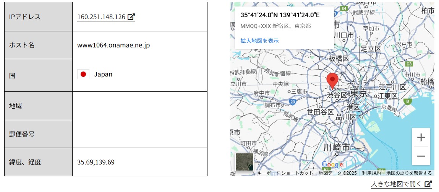Open the 大きな地図で開く link
Screen dimensions: 439x192
click(x=397, y=184)
